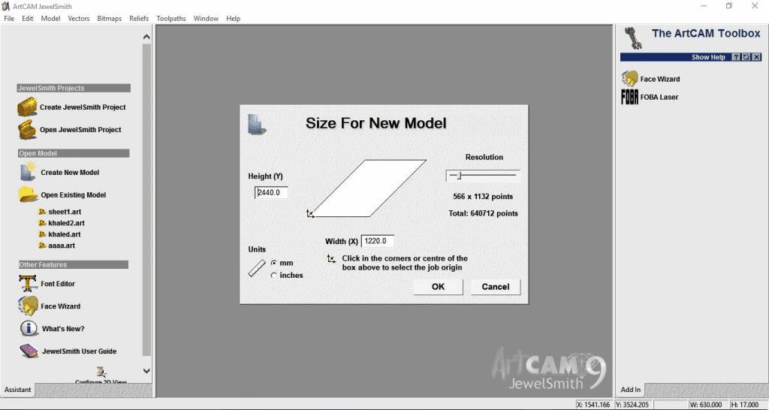Click the Other Features section header

pos(73,265)
